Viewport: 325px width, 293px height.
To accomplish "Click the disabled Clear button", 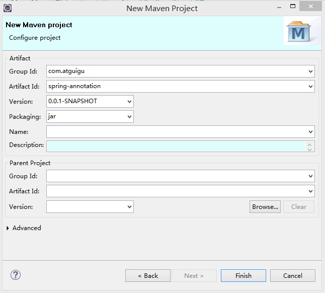I will 299,207.
